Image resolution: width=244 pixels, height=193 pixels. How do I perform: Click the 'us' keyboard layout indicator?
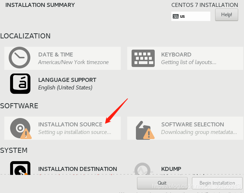[x=191, y=16]
